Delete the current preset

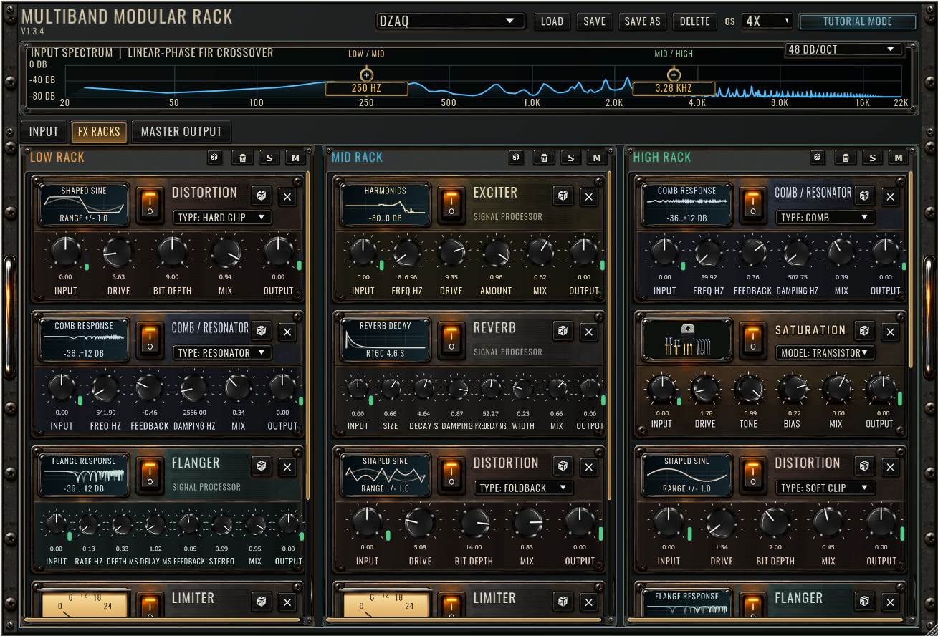(x=694, y=21)
